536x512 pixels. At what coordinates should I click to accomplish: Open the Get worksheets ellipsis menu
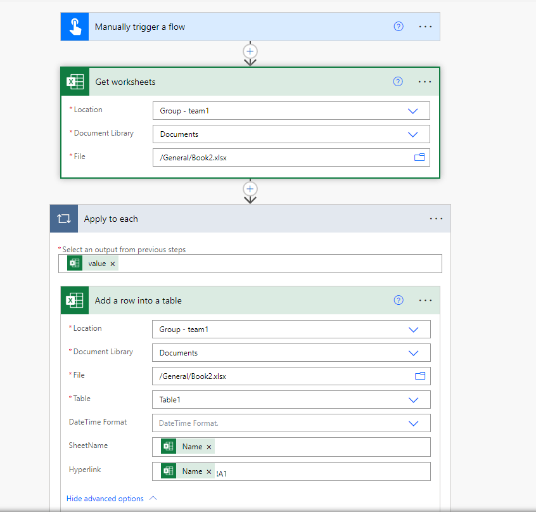click(424, 82)
